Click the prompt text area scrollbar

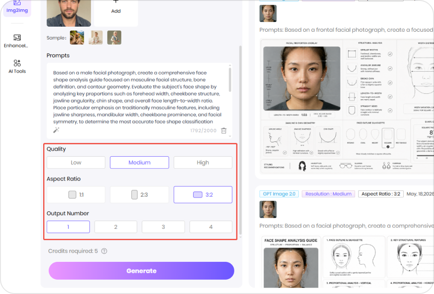tap(230, 80)
